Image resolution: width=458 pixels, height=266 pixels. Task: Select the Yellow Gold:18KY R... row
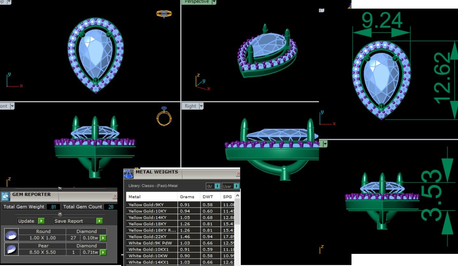180,230
